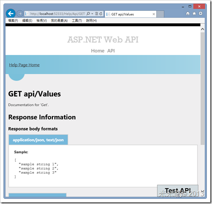The width and height of the screenshot is (212, 204).
Task: Click the API navigation link
Action: coord(111,51)
